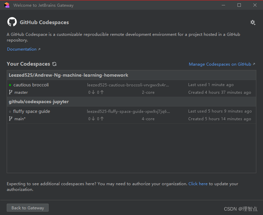The width and height of the screenshot is (263, 215).
Task: Click outgoing commits arrow in master row
Action: (x=102, y=92)
